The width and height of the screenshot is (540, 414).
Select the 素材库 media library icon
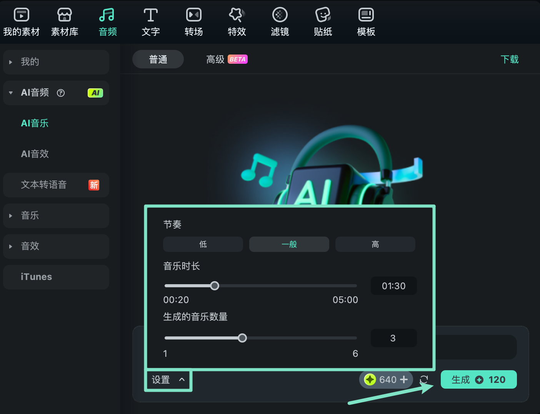(x=64, y=21)
